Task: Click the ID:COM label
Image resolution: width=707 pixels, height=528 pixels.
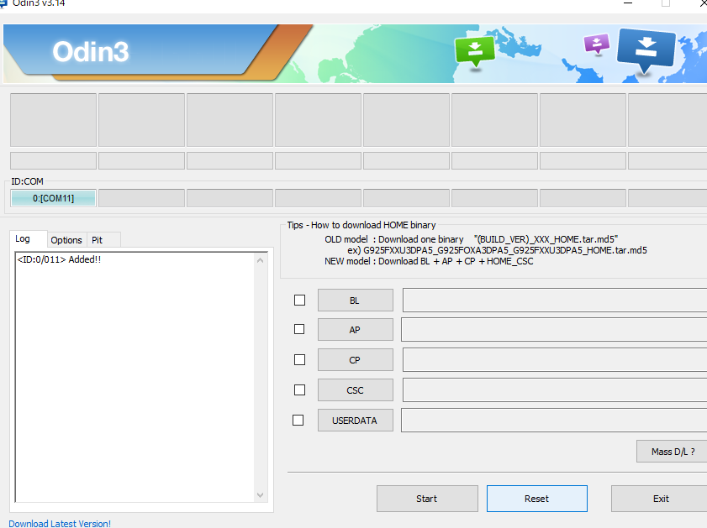Action: point(27,181)
